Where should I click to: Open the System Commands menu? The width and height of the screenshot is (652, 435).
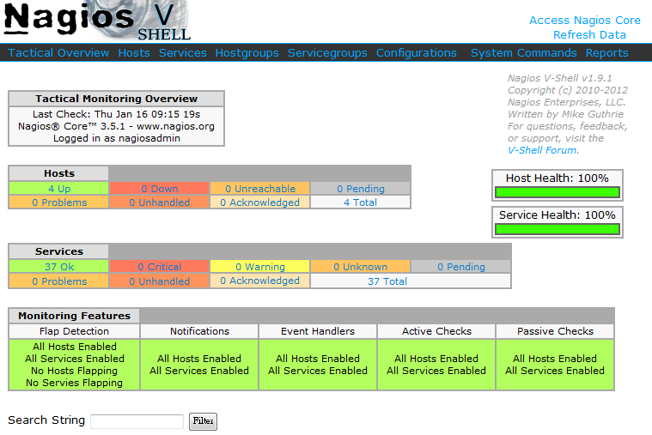point(523,52)
